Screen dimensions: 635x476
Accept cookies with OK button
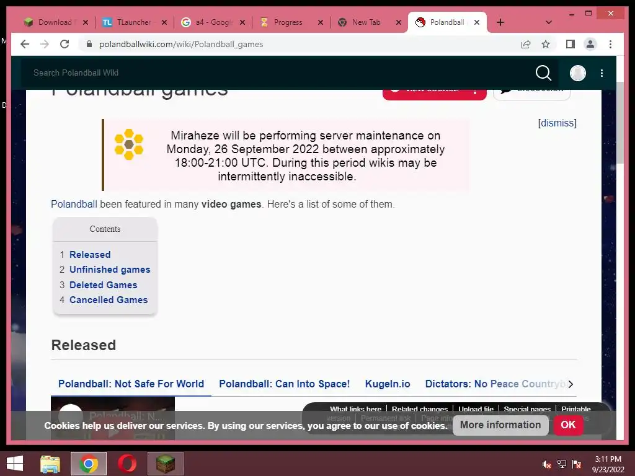568,425
